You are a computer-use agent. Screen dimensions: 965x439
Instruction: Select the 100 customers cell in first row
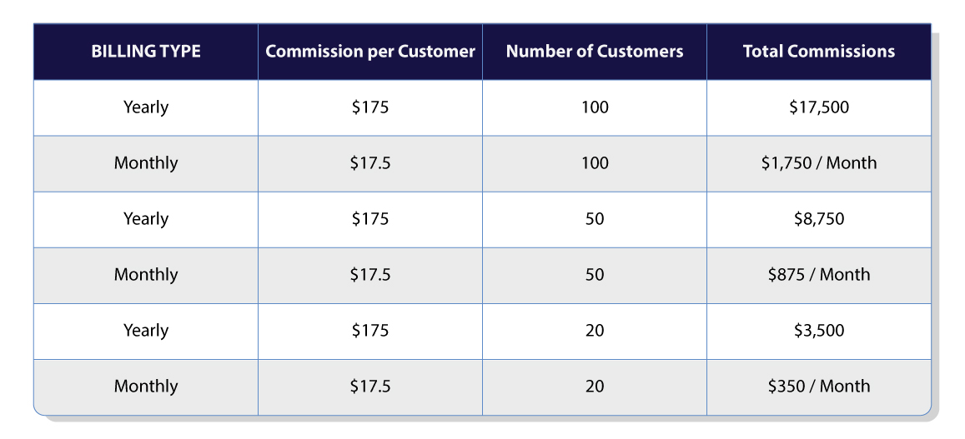595,107
